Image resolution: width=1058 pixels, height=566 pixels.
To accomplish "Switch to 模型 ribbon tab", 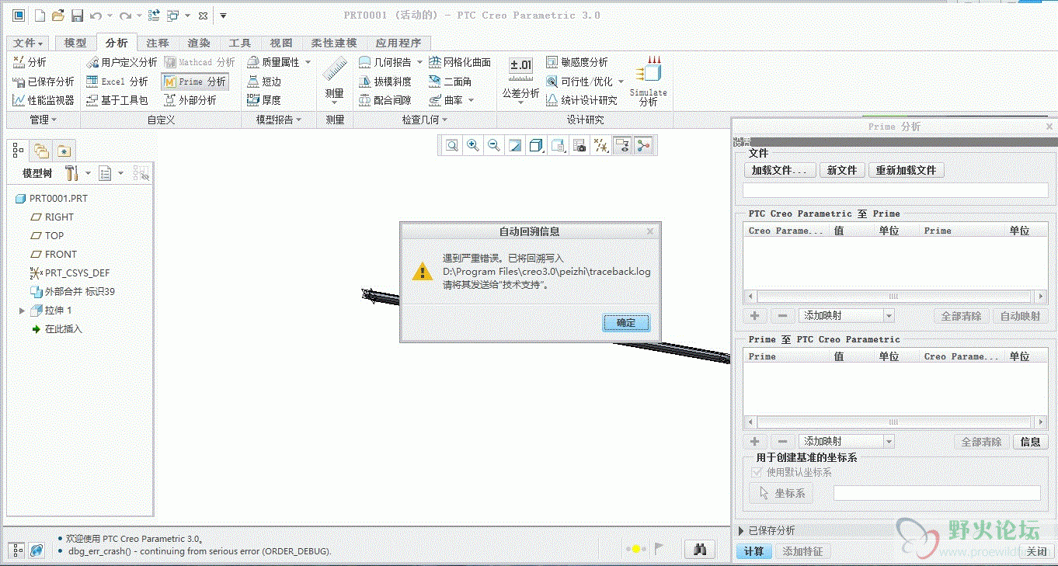I will click(75, 43).
